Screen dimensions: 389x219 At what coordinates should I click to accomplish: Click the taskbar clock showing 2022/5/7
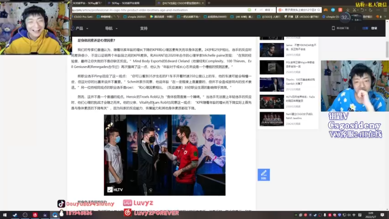point(371,215)
